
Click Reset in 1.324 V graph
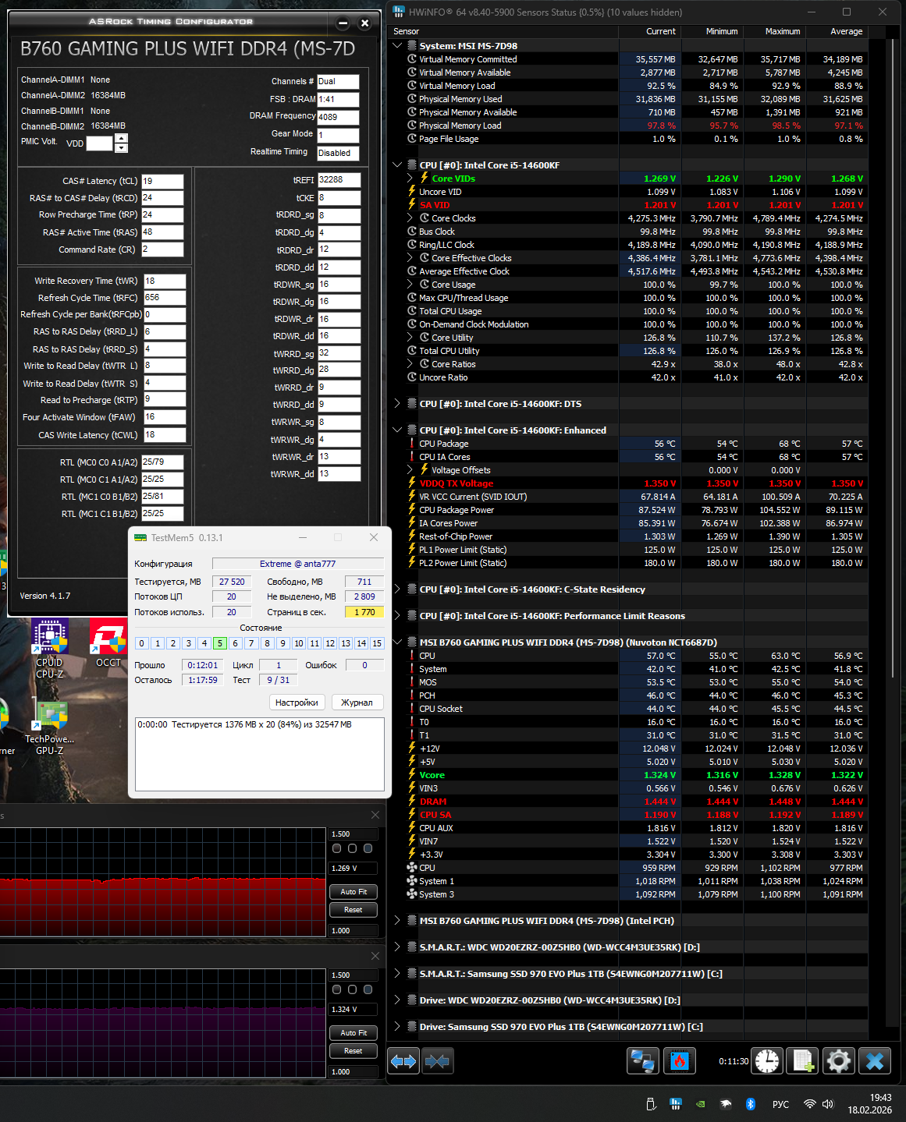pos(354,1051)
